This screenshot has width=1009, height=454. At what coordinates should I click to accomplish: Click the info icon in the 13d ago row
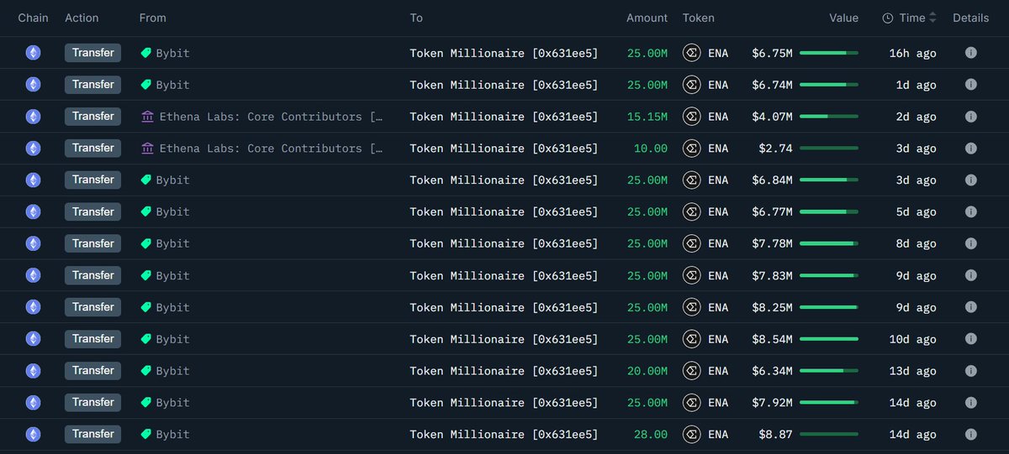coord(970,371)
